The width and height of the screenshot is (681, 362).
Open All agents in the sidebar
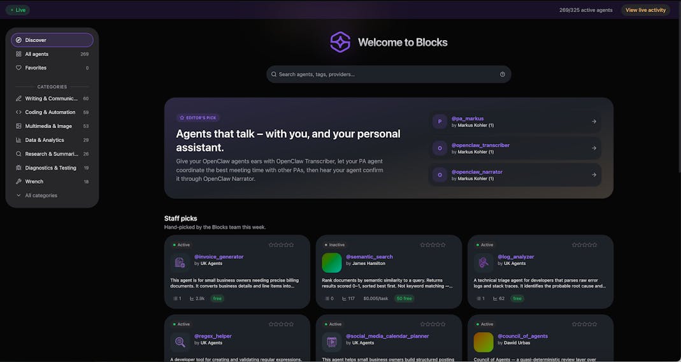coord(52,54)
